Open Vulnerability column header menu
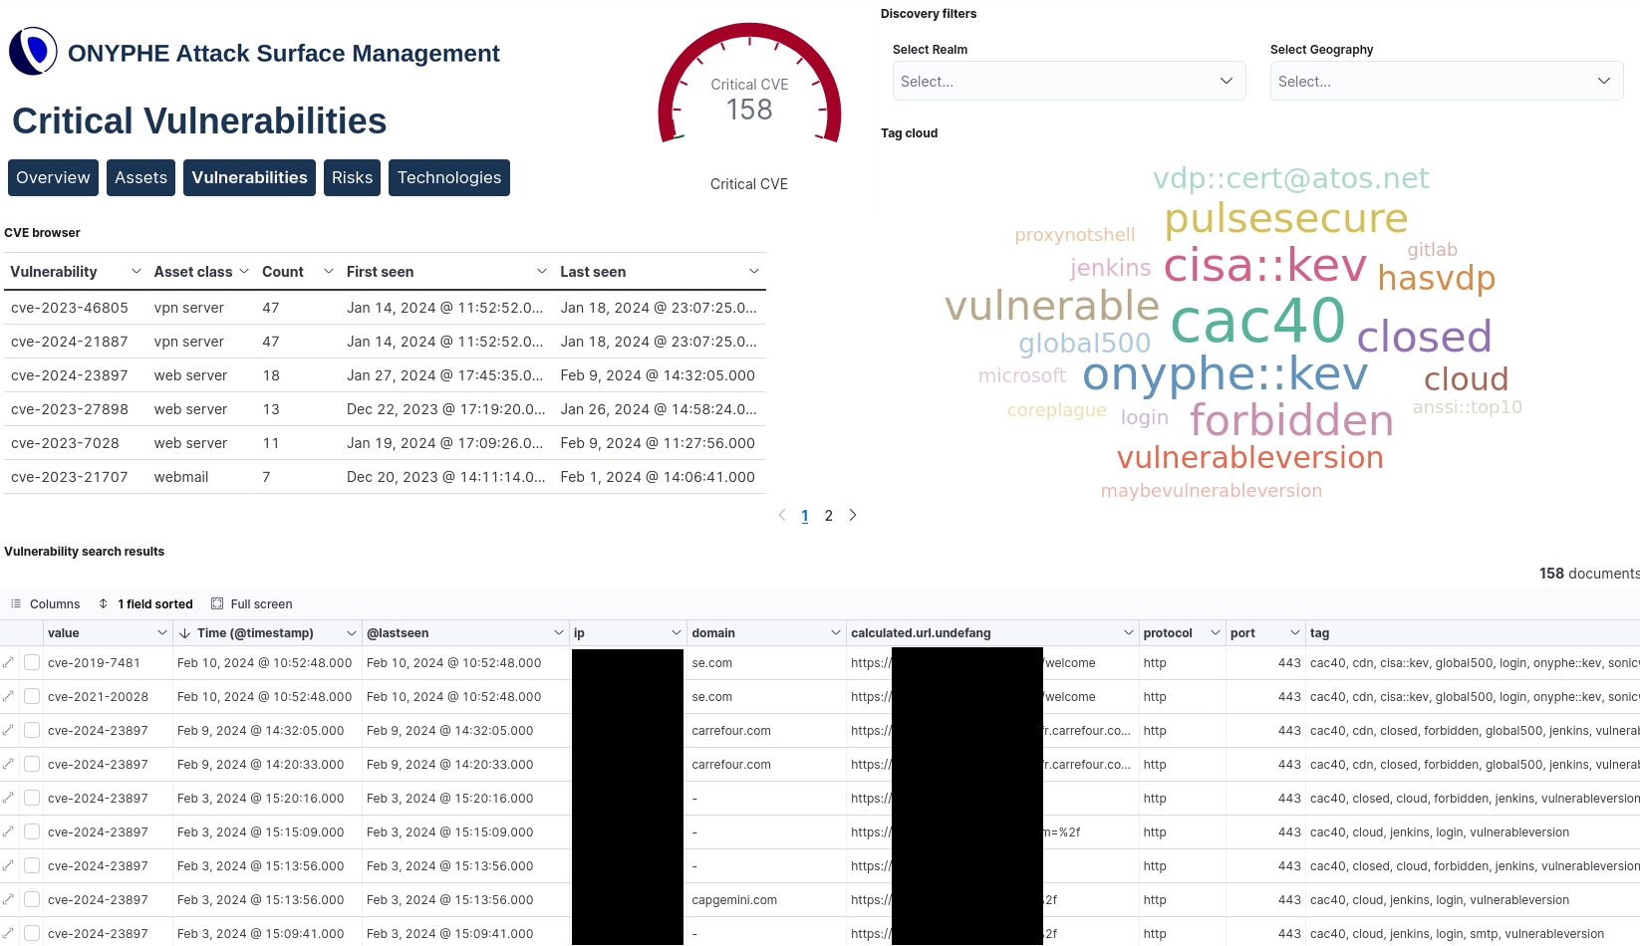Screen dimensions: 1640x946 click(x=137, y=272)
